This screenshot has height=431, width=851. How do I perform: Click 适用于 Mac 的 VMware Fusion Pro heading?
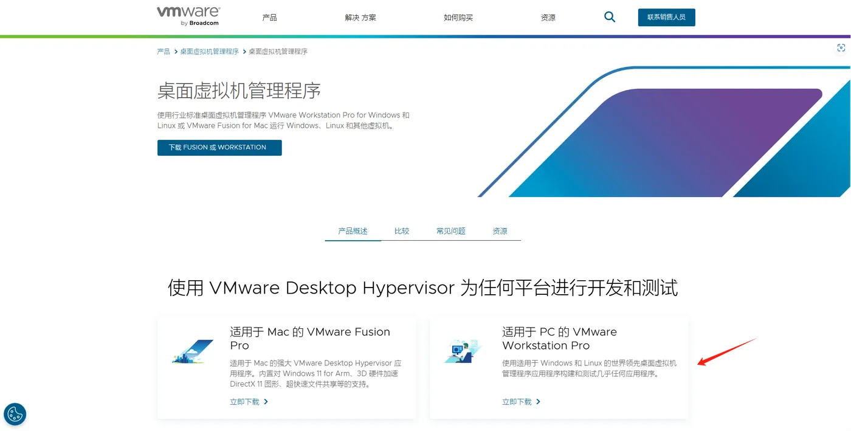coord(310,339)
